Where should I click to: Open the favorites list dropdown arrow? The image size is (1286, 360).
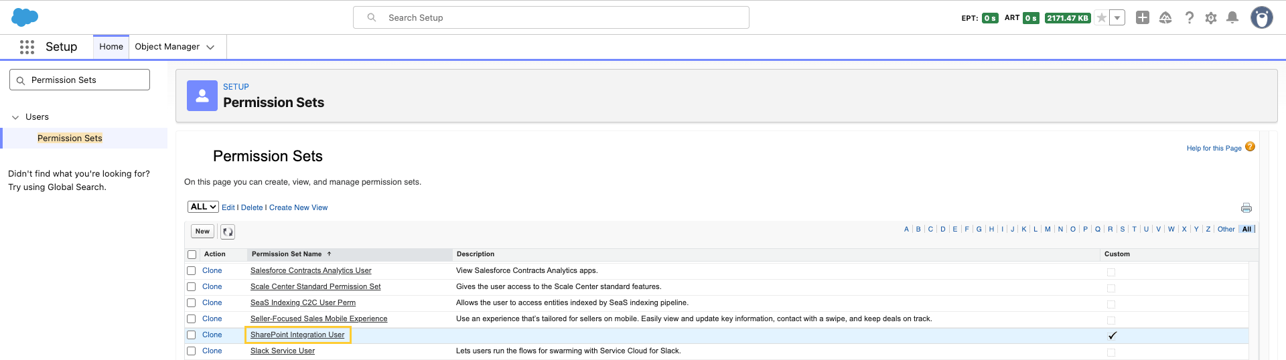pyautogui.click(x=1117, y=18)
